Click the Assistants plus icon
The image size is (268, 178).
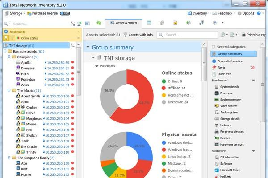coord(6,32)
